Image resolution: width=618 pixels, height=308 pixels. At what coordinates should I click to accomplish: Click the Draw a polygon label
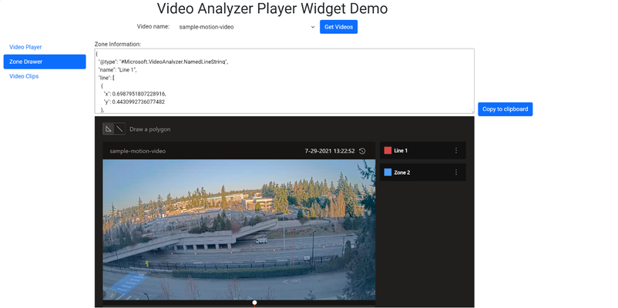[x=149, y=129]
